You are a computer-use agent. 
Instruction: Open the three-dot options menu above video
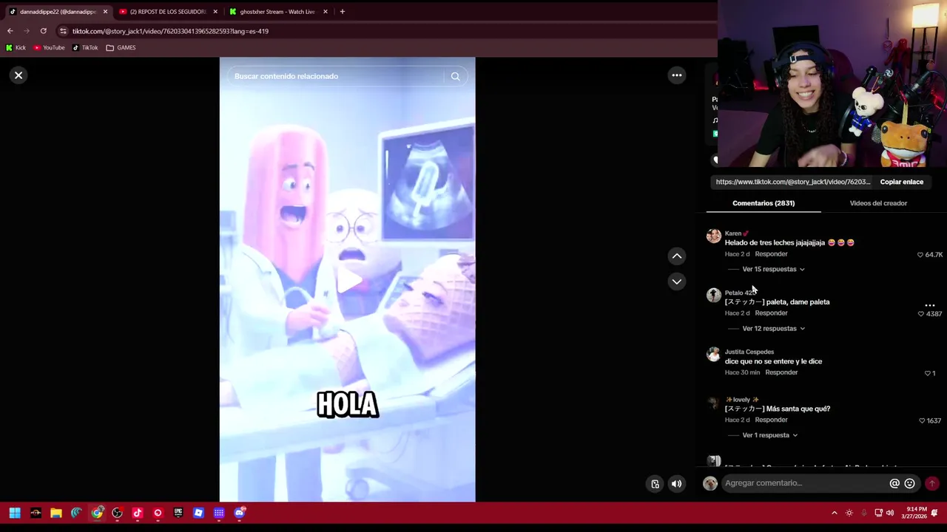pyautogui.click(x=676, y=75)
